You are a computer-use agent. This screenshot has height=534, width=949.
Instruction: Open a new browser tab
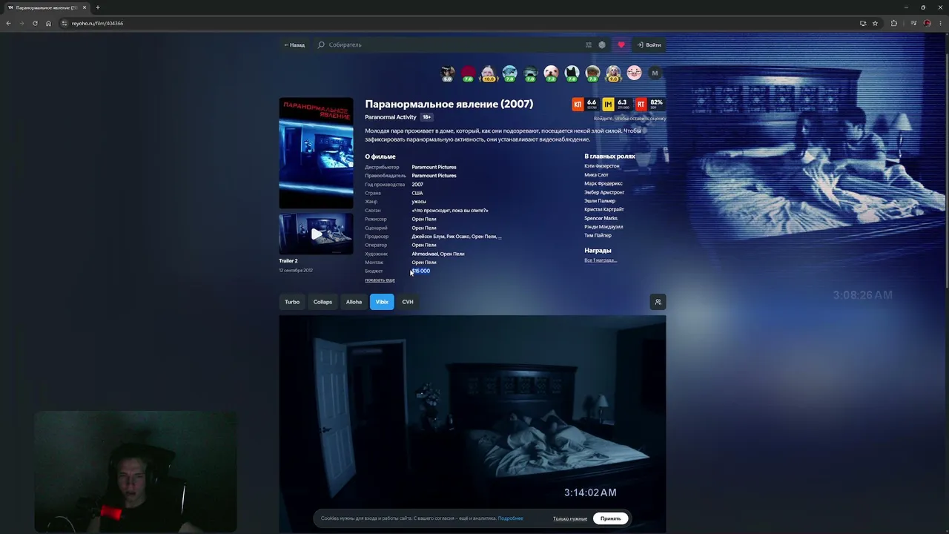pyautogui.click(x=97, y=7)
